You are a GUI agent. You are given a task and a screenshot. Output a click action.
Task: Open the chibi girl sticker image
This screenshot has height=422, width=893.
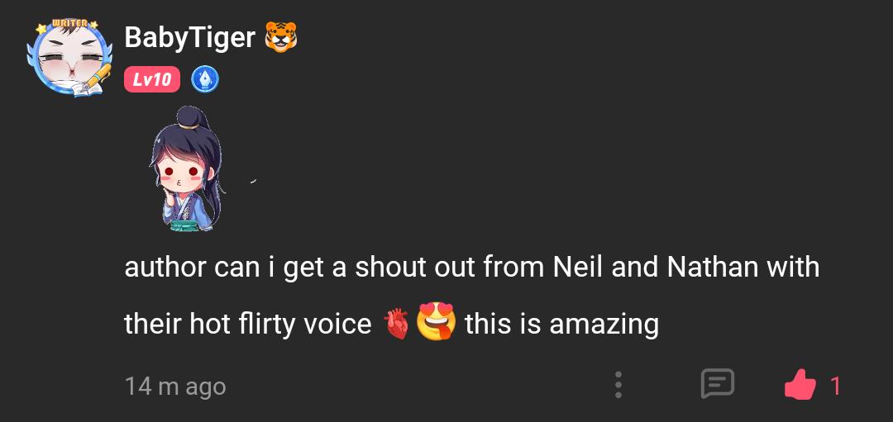pyautogui.click(x=188, y=169)
